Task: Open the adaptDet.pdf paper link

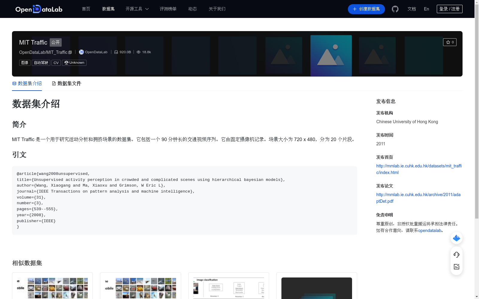Action: (418, 198)
